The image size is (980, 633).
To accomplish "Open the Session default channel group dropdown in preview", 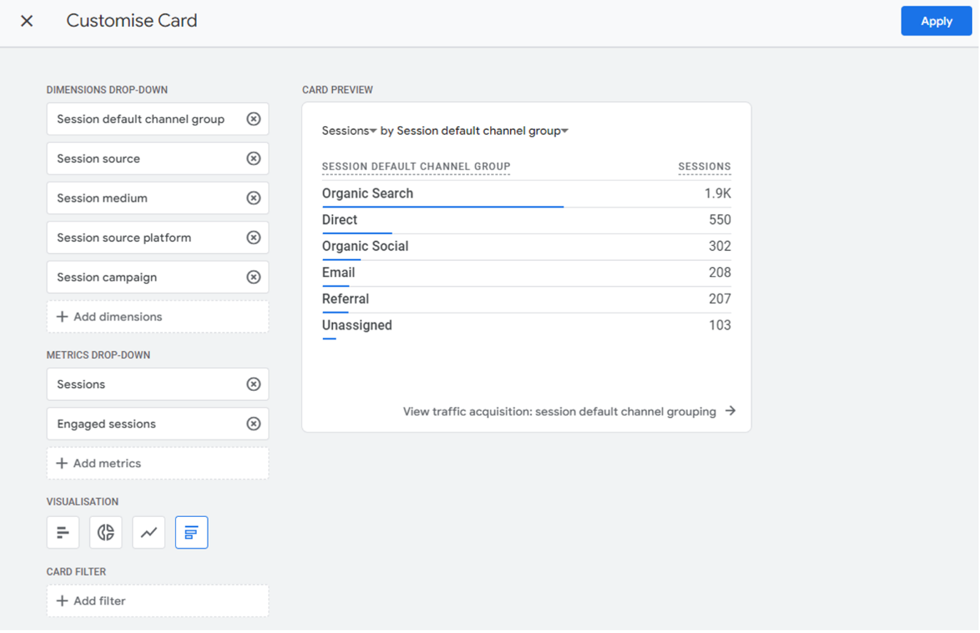I will point(483,131).
